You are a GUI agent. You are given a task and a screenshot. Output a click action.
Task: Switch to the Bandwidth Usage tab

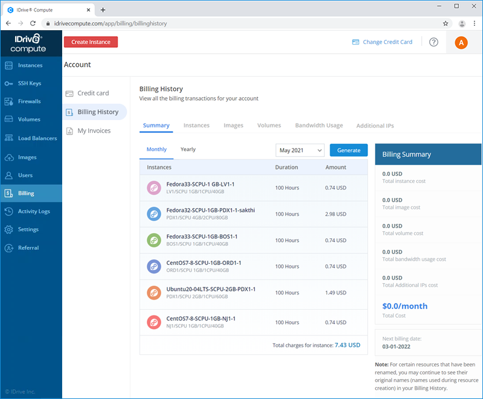319,126
